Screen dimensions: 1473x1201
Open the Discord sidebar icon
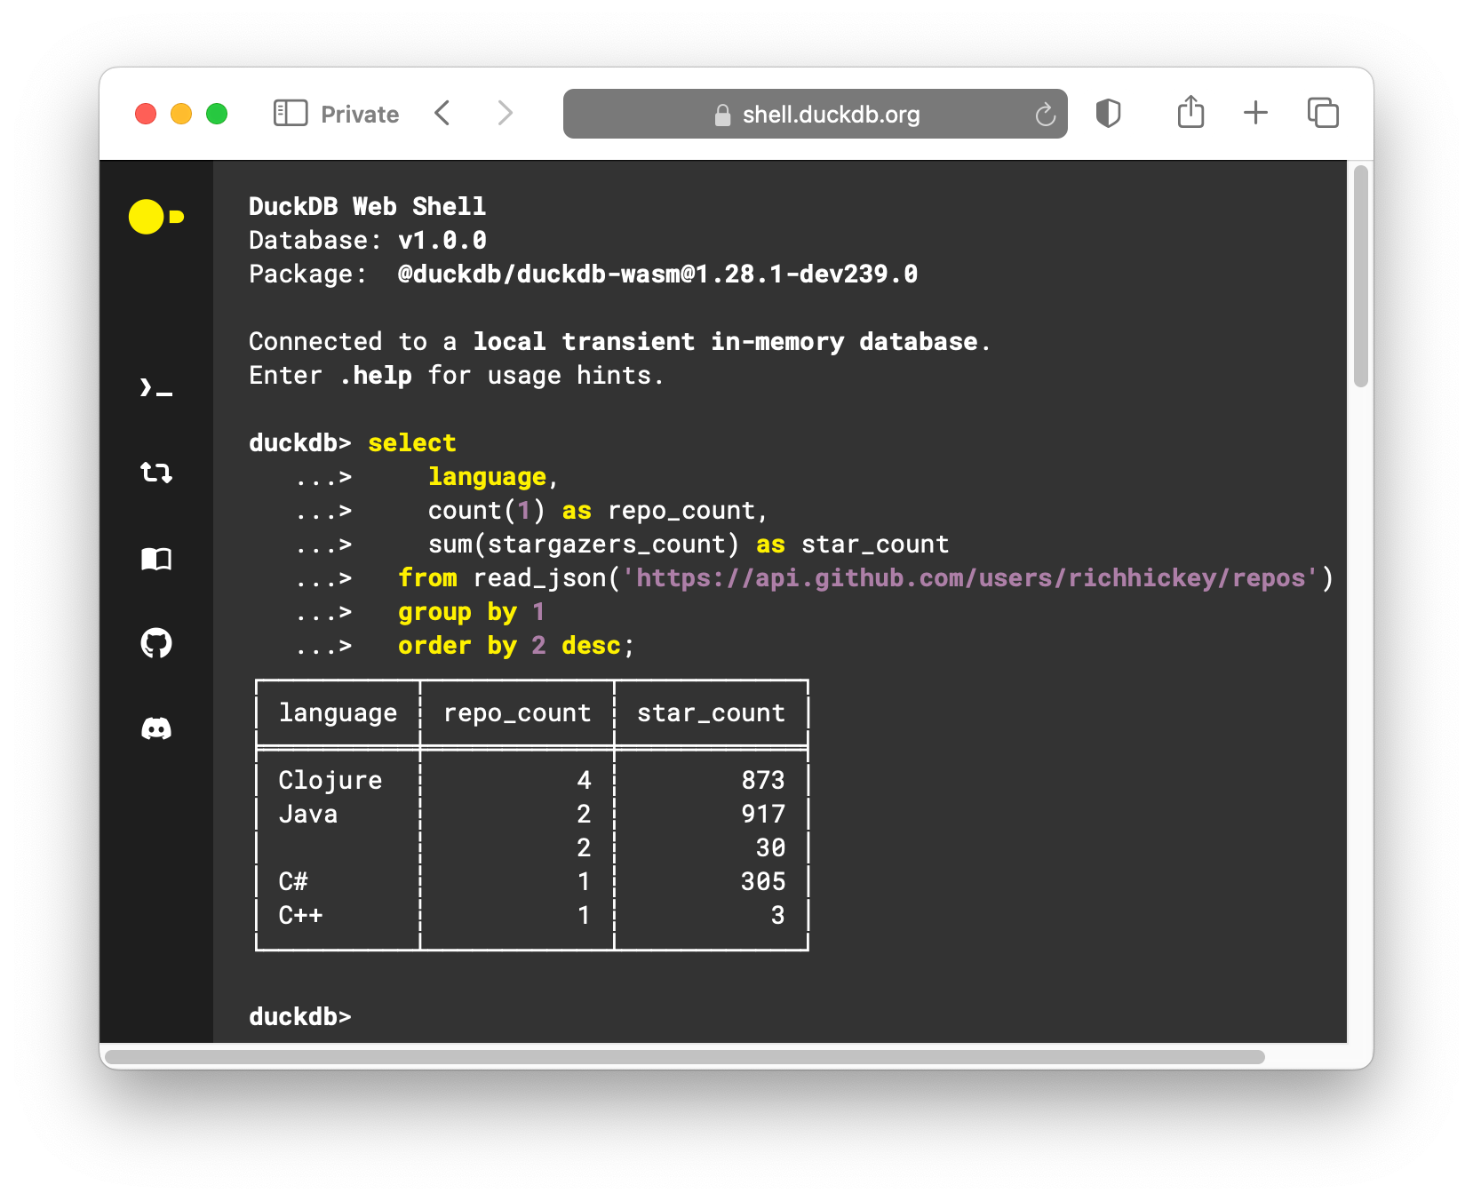coord(156,729)
